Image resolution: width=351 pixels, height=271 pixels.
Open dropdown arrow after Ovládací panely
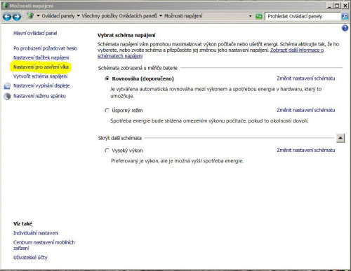78,16
